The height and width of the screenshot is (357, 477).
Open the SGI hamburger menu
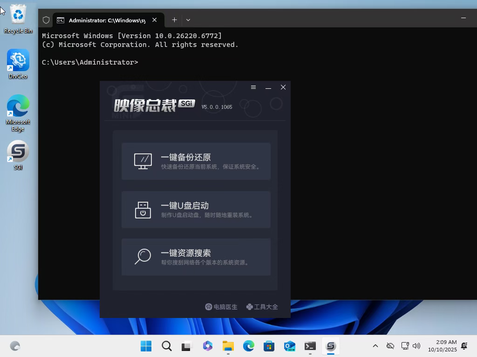coord(253,87)
